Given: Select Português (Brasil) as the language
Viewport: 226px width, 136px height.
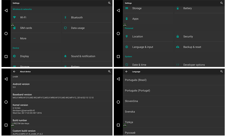Looking at the screenshot, I should point(136,80).
